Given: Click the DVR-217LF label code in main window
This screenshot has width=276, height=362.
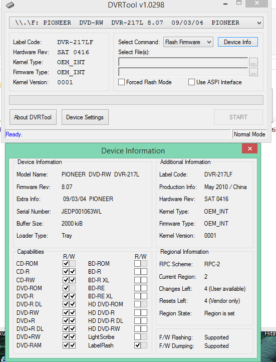Looking at the screenshot, I should point(75,42).
